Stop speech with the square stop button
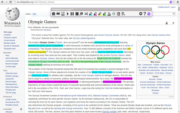This screenshot has width=180, height=113. 77,14
